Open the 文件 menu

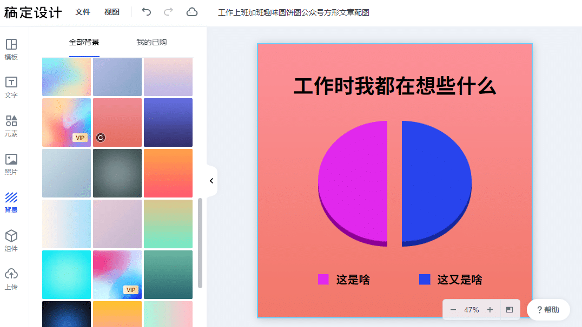[83, 12]
